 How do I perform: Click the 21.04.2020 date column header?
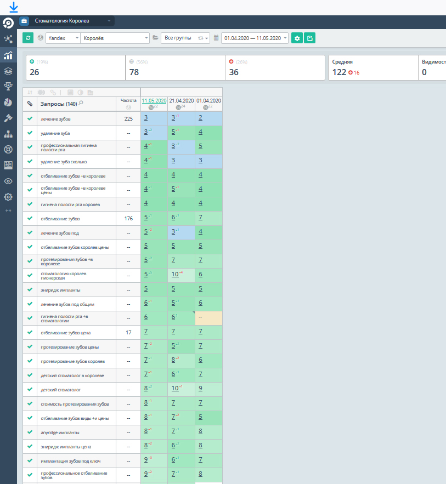tap(181, 101)
